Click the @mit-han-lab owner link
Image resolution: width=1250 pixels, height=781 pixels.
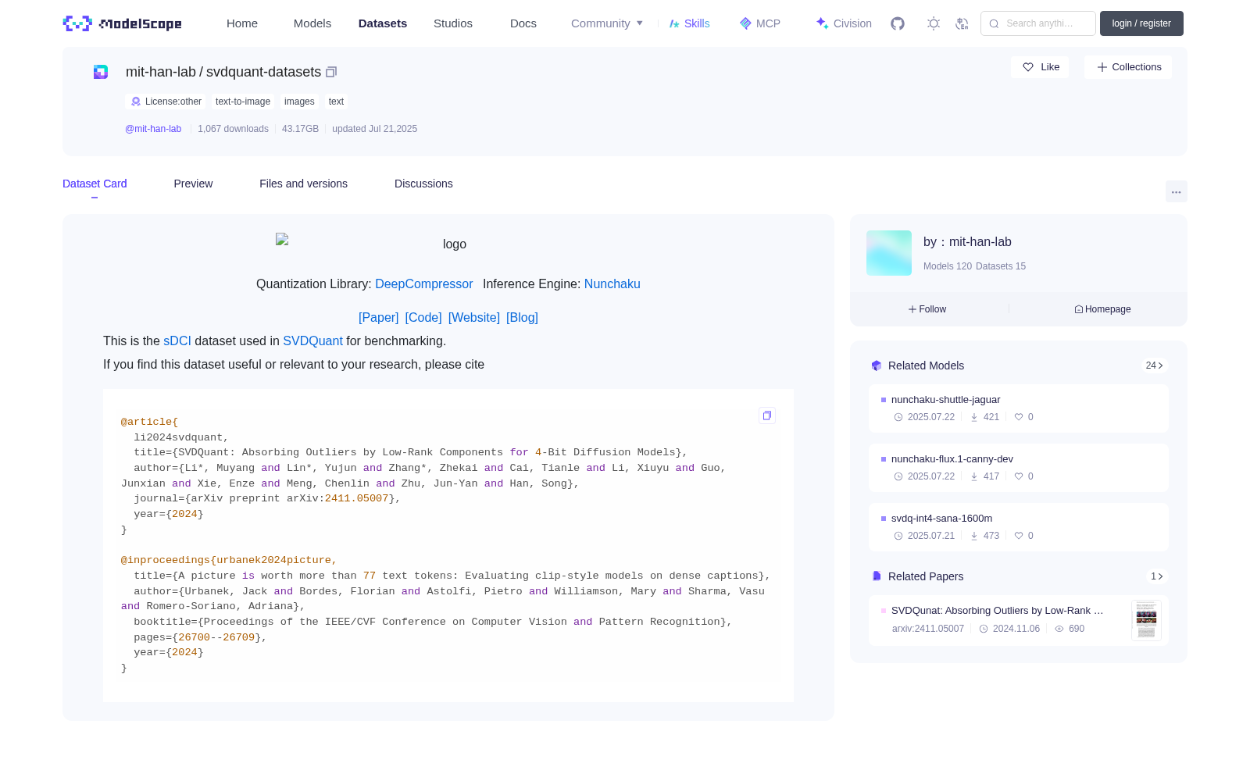coord(153,129)
